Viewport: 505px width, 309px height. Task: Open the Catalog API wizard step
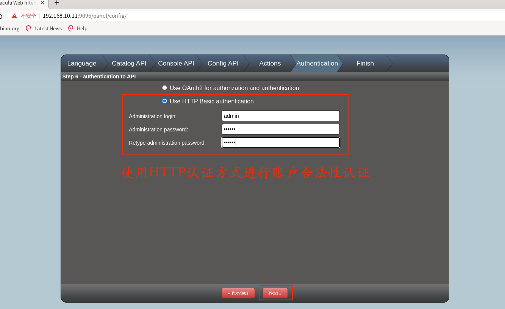[129, 64]
